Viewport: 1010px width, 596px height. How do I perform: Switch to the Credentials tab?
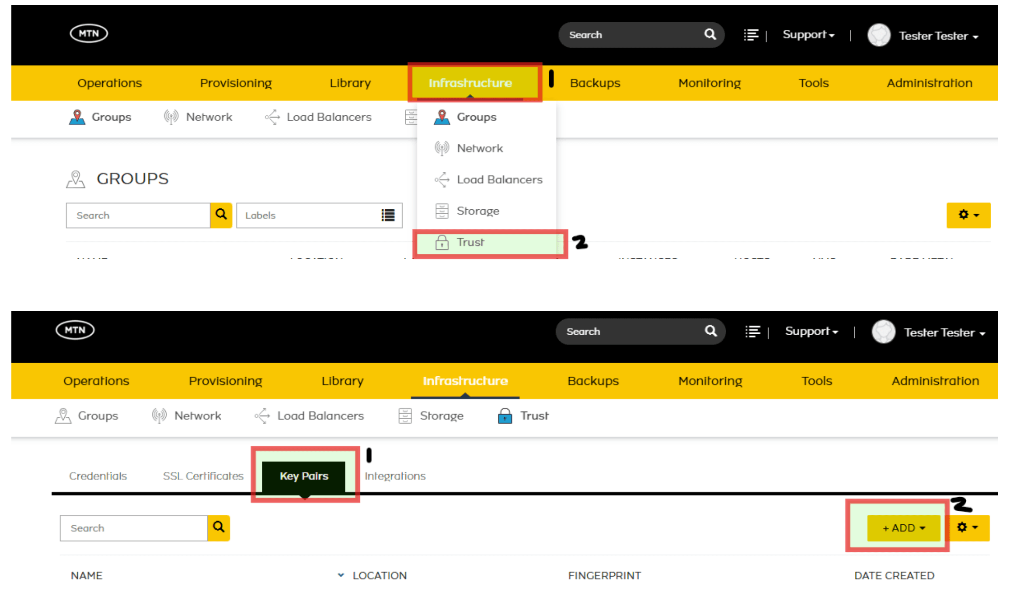tap(98, 476)
